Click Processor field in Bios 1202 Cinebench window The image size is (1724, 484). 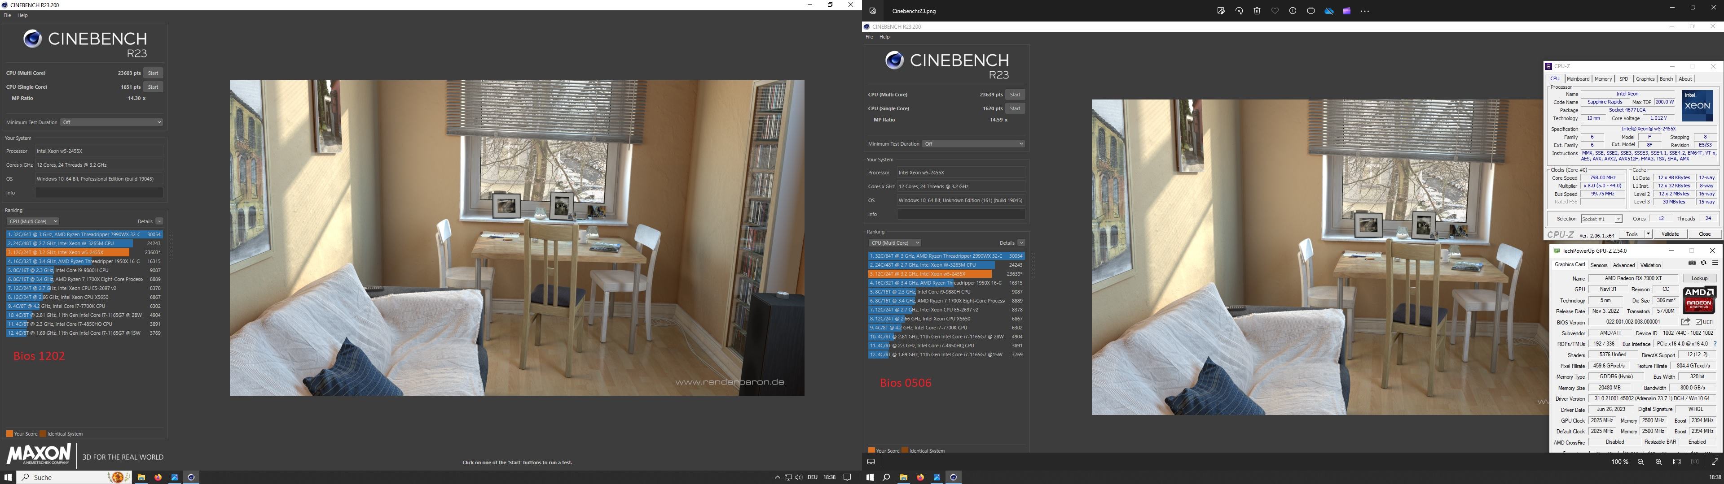coord(99,151)
